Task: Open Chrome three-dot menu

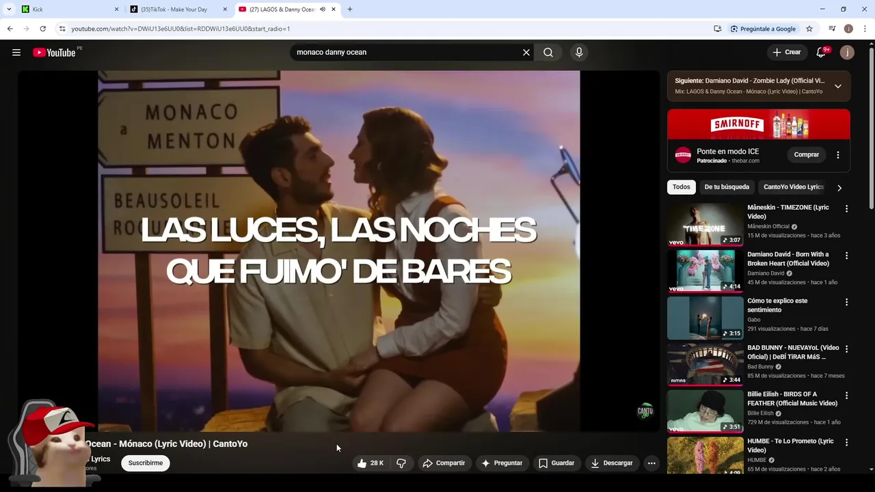Action: tap(865, 29)
